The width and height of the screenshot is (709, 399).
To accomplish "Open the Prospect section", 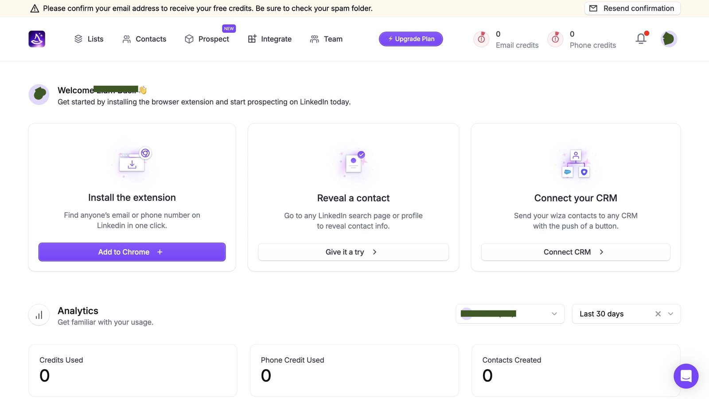I will 207,39.
